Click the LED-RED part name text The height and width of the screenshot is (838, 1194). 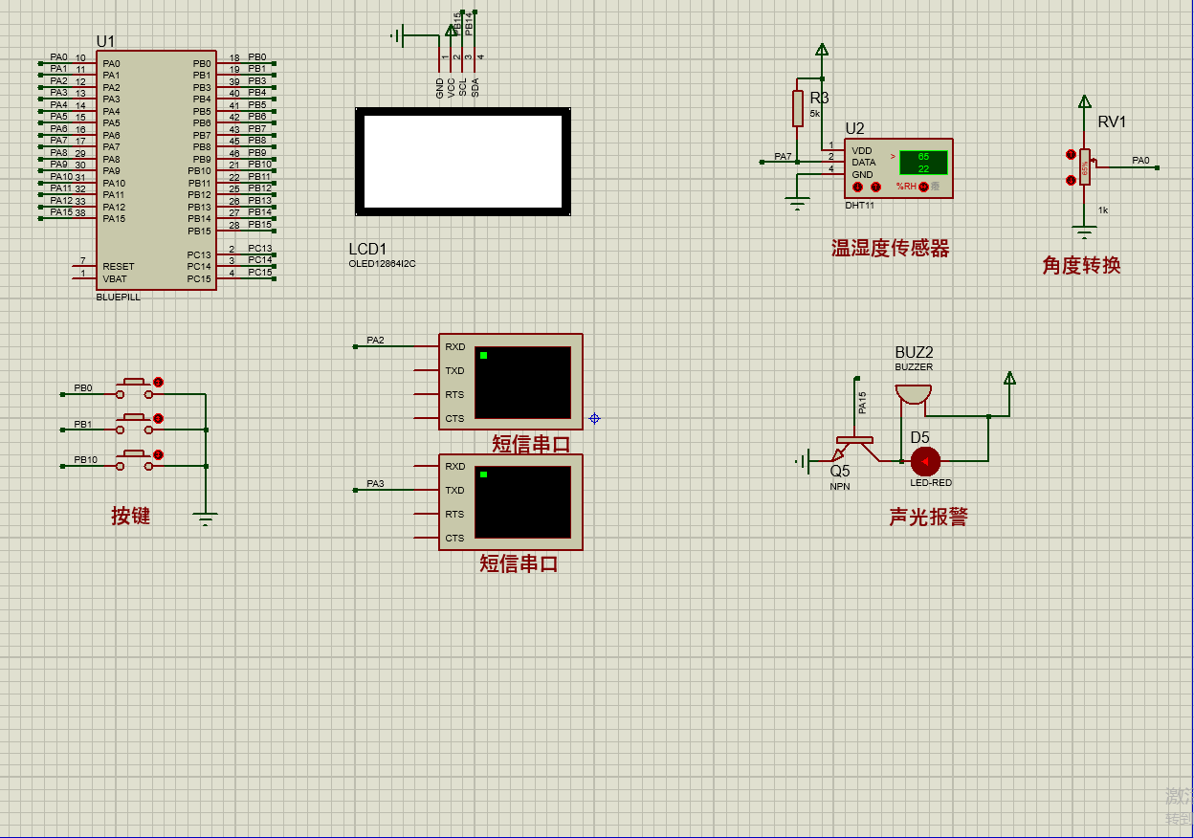931,483
